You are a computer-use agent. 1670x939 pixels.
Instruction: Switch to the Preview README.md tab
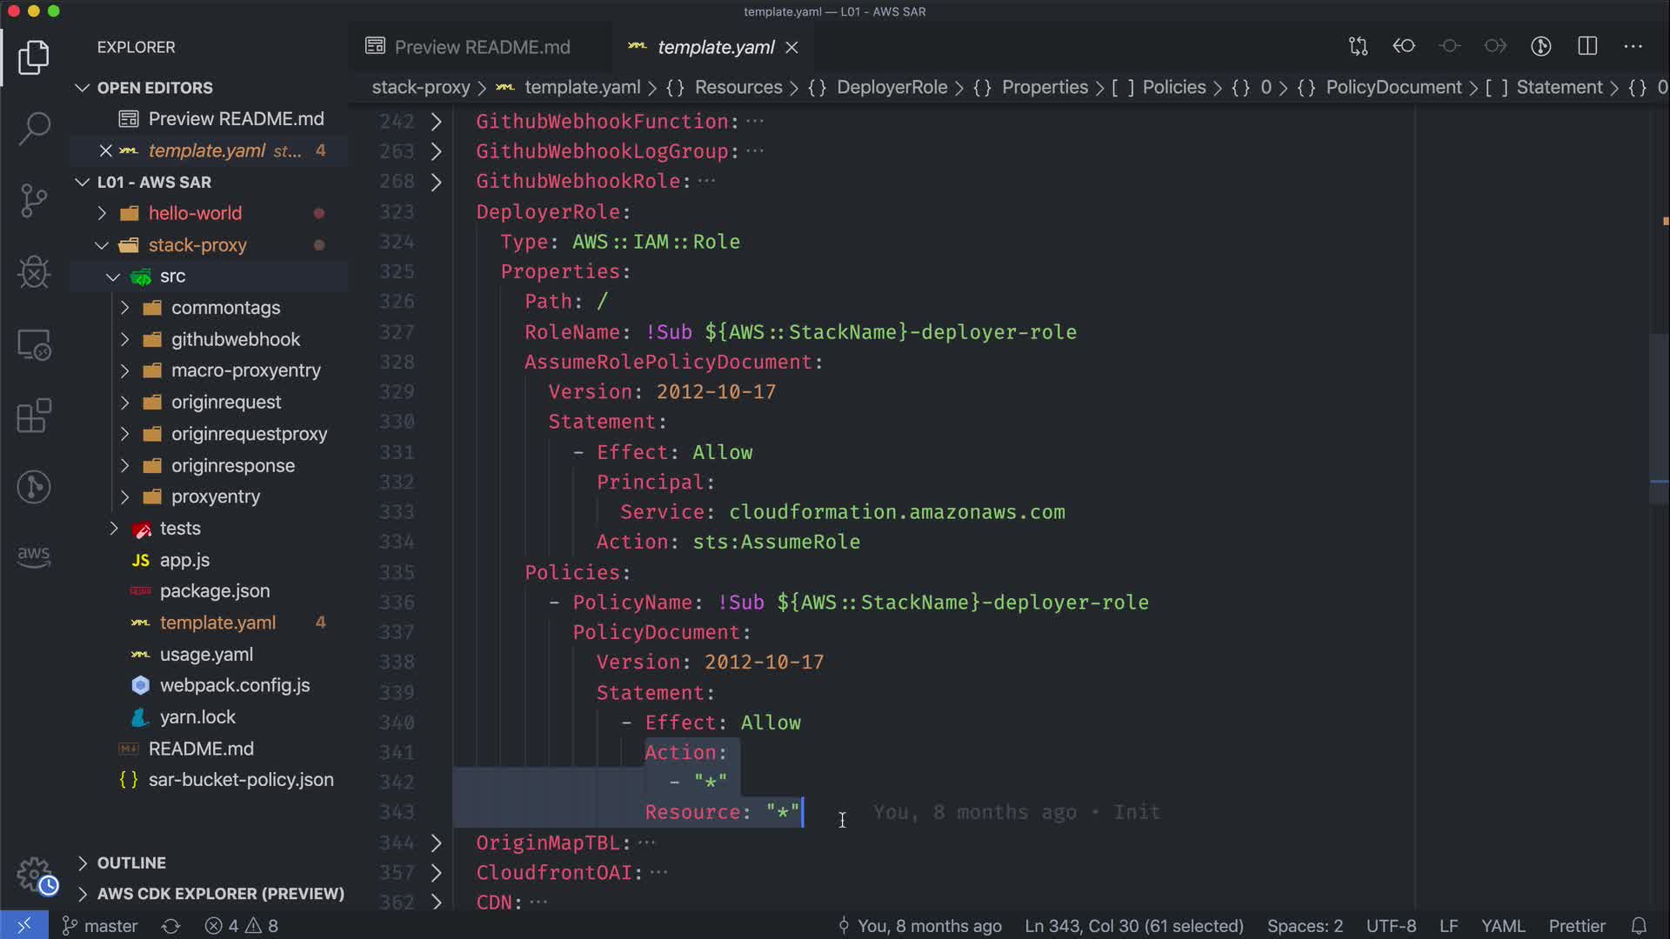click(x=482, y=47)
